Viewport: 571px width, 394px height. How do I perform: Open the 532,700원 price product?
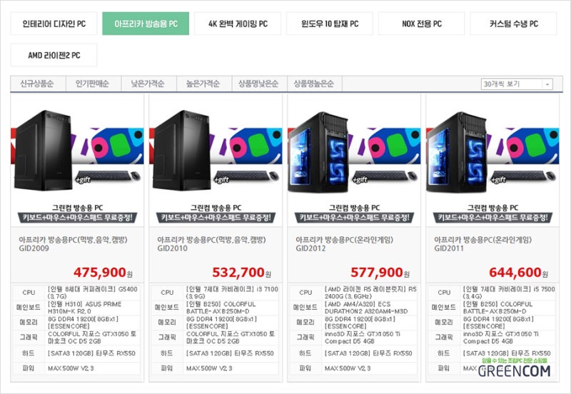point(241,273)
